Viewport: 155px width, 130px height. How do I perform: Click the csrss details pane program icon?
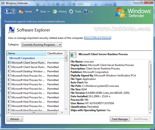pyautogui.click(x=73, y=55)
